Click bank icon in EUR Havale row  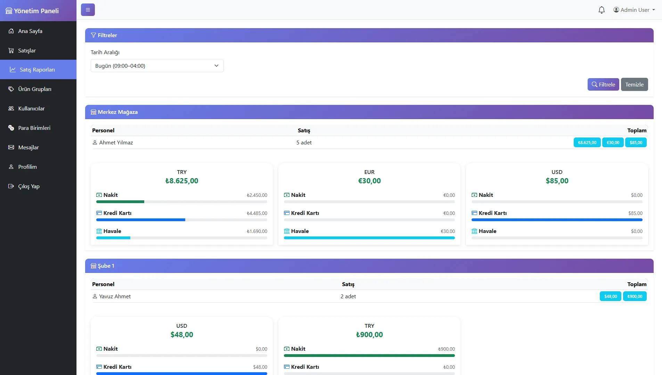coord(287,231)
